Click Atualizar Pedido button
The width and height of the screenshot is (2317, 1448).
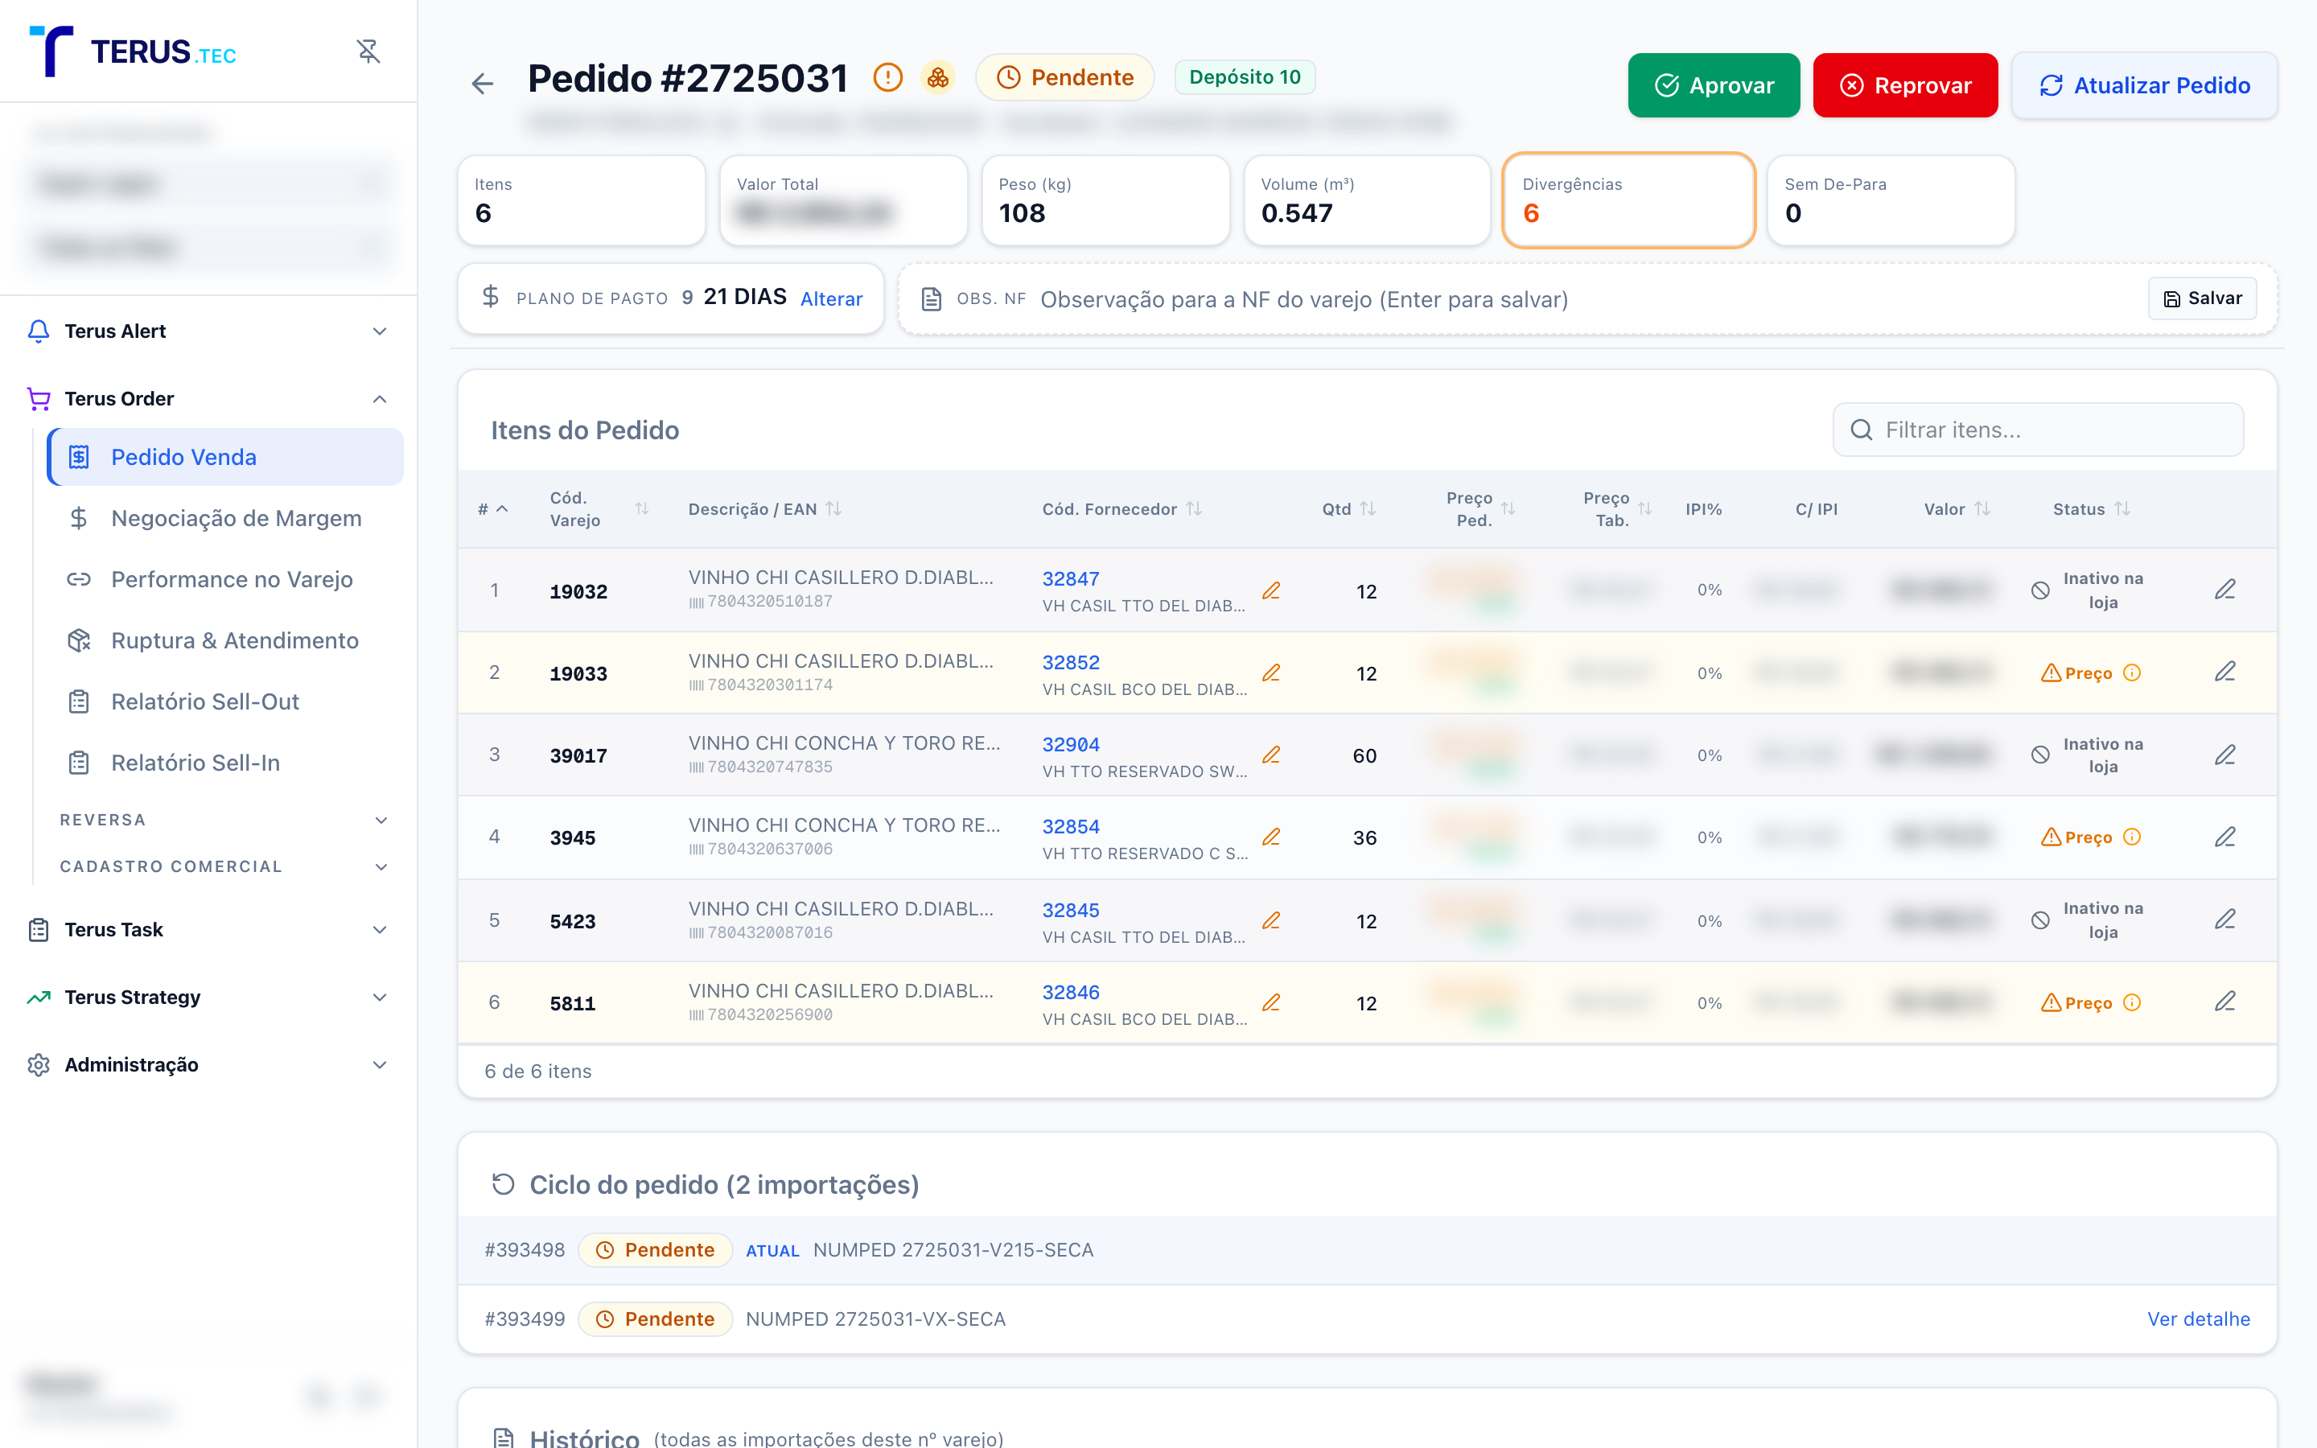[2145, 85]
